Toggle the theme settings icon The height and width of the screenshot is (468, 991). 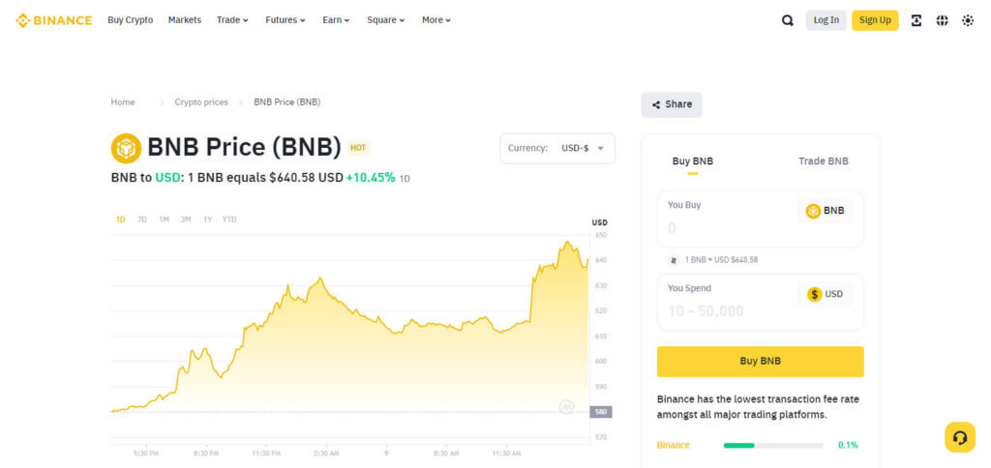968,20
